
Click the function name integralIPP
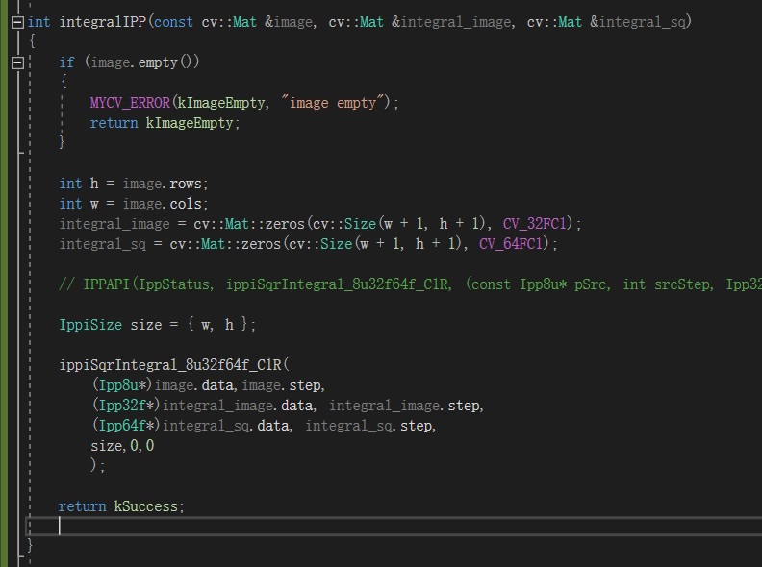coord(103,22)
